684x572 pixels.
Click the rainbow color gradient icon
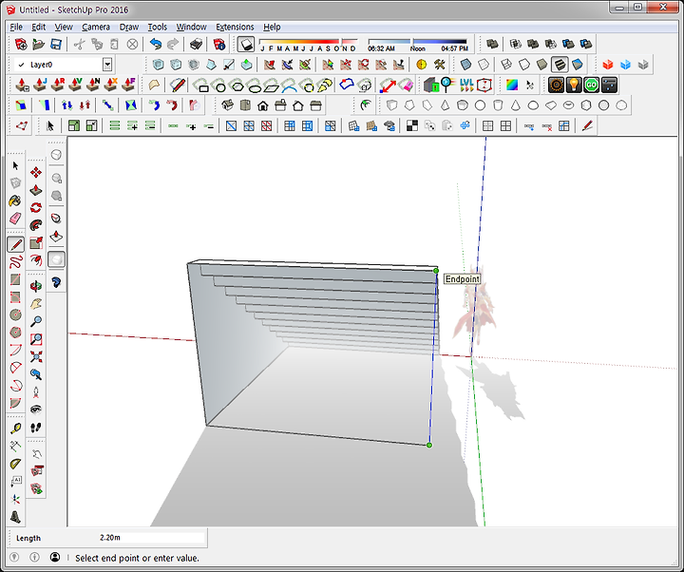click(x=512, y=86)
